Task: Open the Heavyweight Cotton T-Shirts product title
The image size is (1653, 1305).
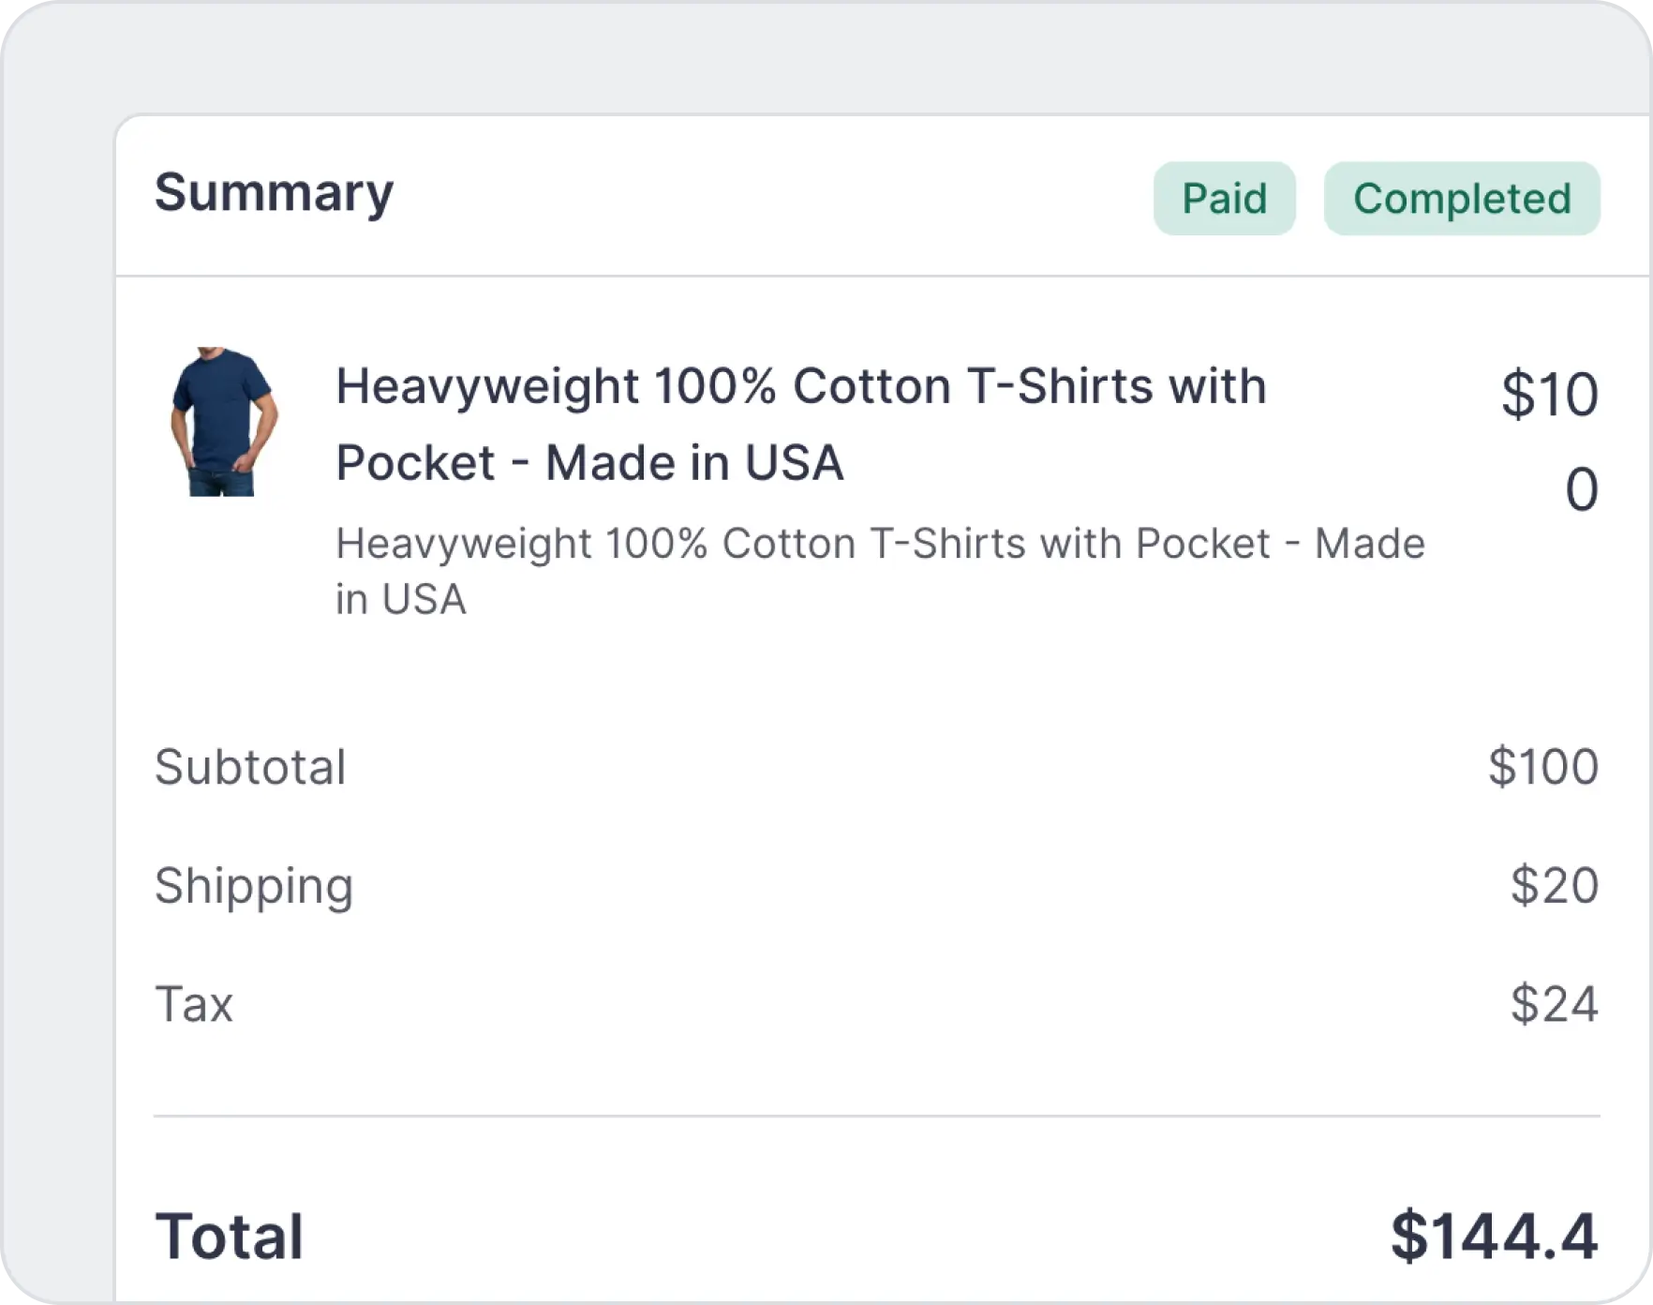Action: [800, 386]
